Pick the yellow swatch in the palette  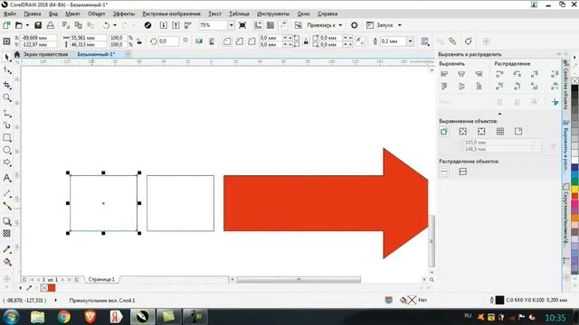tap(575, 189)
